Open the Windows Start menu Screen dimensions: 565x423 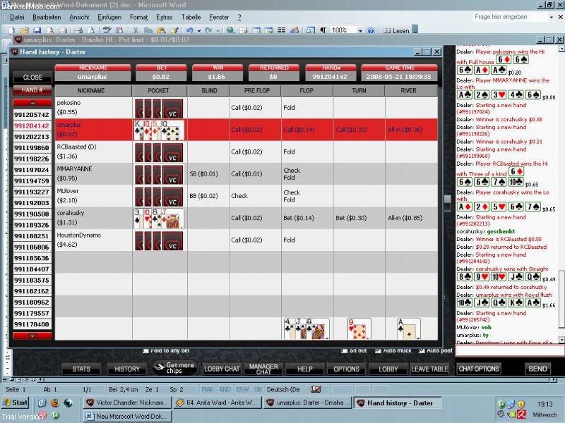pyautogui.click(x=15, y=403)
